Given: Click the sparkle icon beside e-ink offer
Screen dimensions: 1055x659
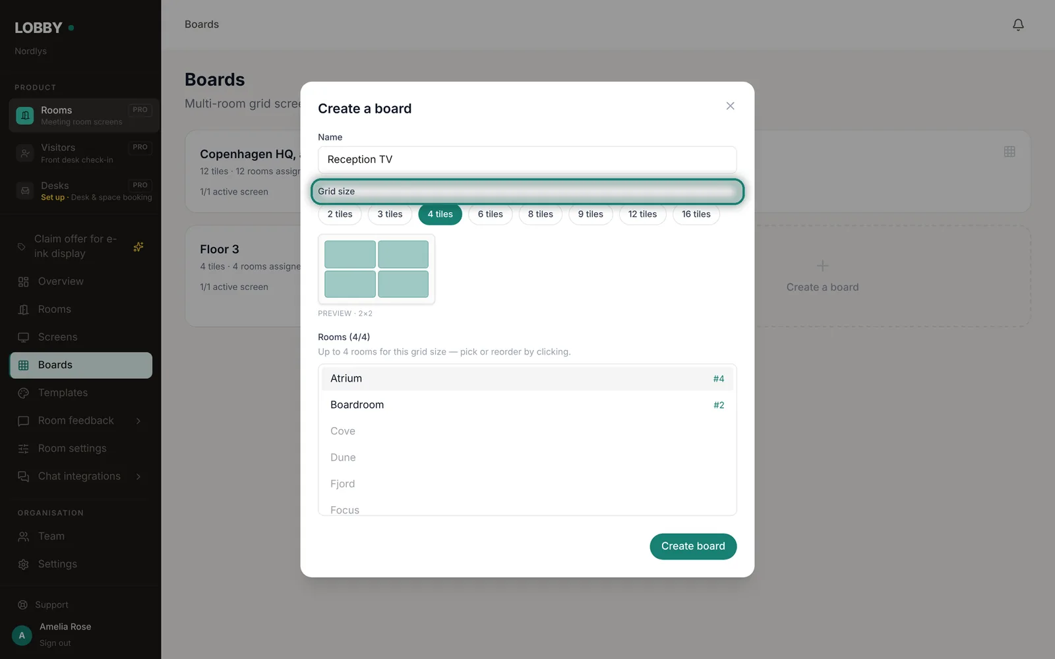Looking at the screenshot, I should pyautogui.click(x=138, y=246).
